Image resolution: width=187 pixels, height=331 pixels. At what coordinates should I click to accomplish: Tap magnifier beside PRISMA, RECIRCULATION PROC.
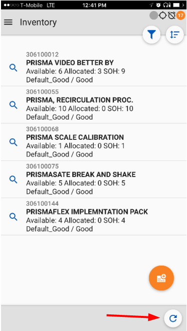[13, 105]
